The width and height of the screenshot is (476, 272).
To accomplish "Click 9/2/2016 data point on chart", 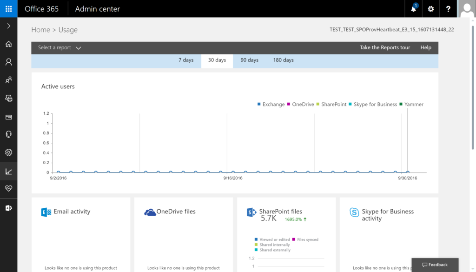I will pyautogui.click(x=58, y=172).
